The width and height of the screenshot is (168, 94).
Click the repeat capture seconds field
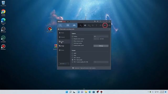(x=96, y=39)
